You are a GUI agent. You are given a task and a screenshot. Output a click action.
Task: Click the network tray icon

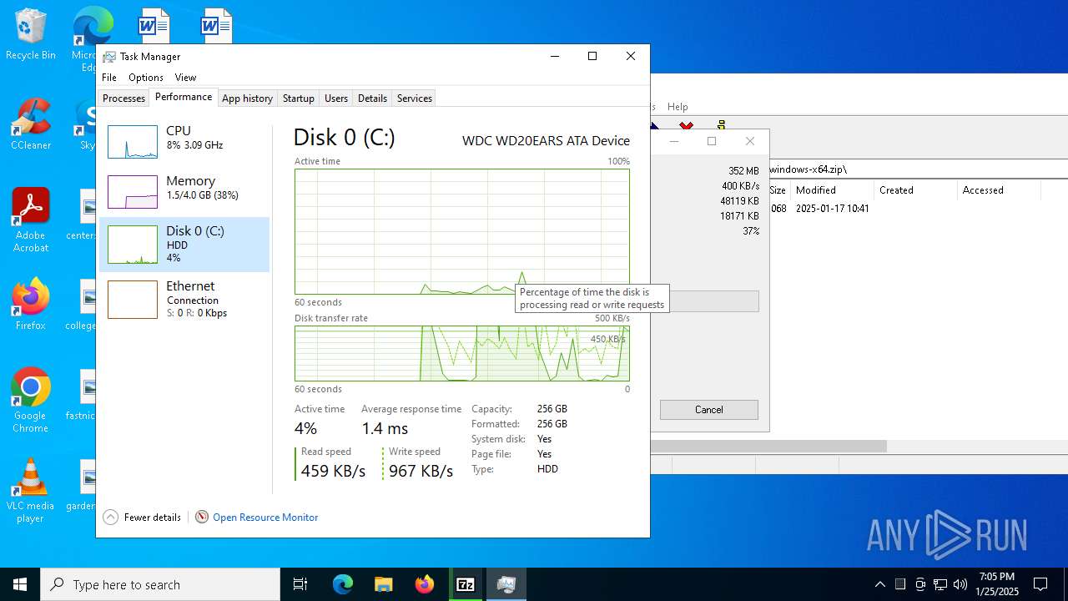(x=940, y=584)
